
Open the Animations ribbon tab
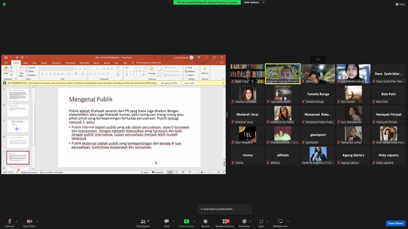pyautogui.click(x=70, y=63)
